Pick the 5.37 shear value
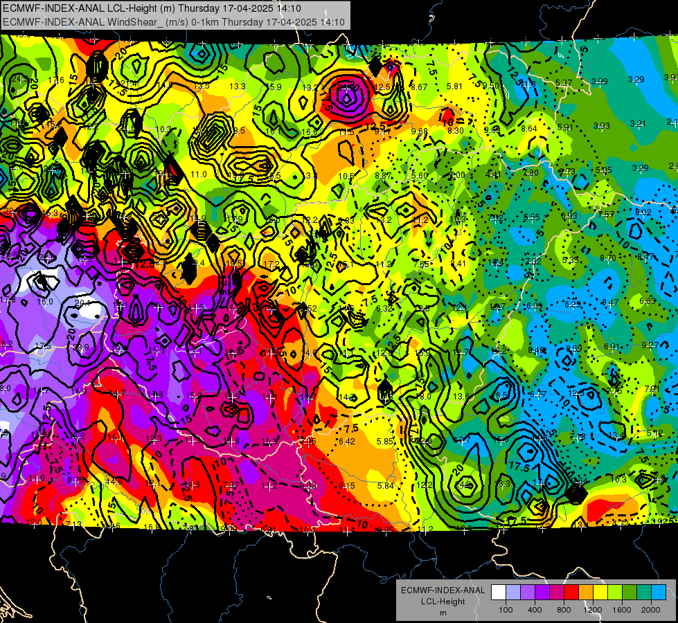This screenshot has height=623, width=678. [564, 82]
